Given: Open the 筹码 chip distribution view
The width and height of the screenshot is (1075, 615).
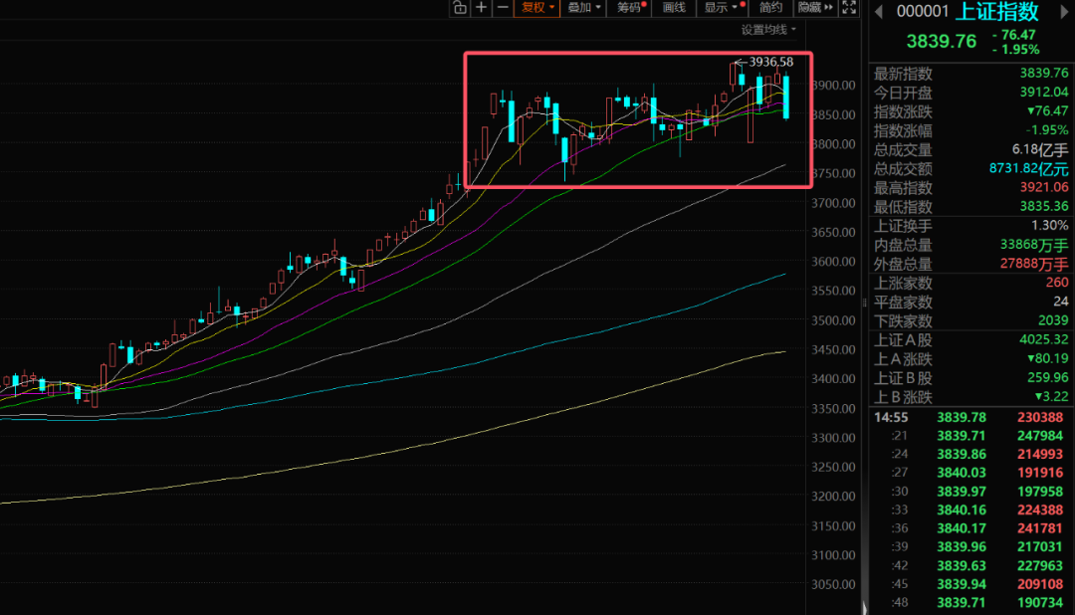Looking at the screenshot, I should pyautogui.click(x=629, y=8).
